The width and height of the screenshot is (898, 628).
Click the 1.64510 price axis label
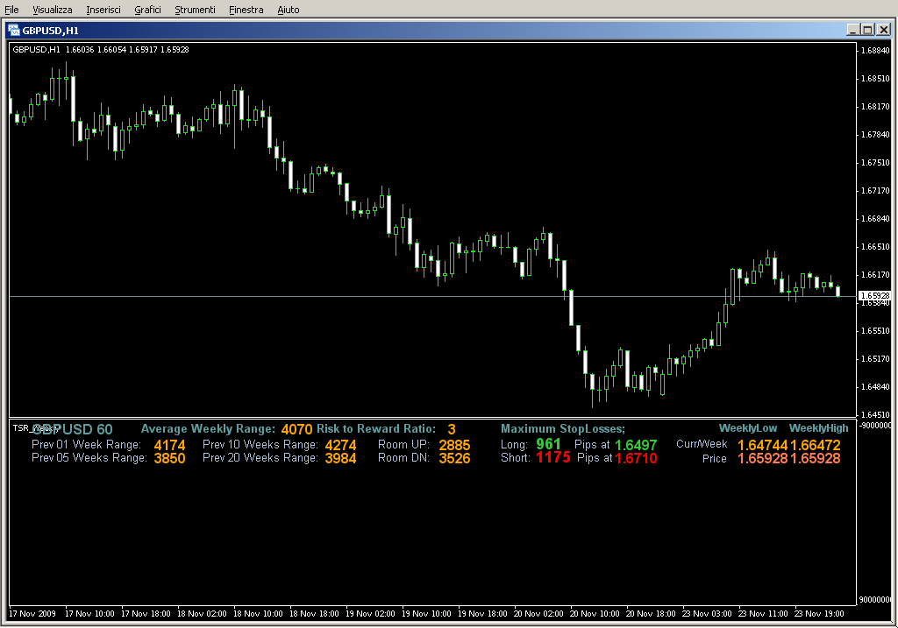coord(876,414)
